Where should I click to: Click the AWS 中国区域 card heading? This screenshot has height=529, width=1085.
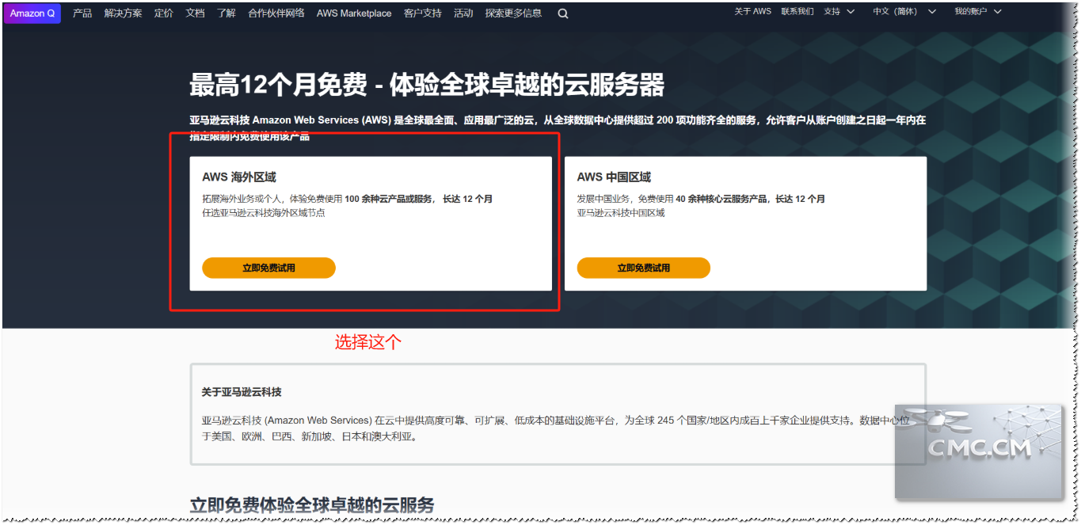click(x=614, y=177)
